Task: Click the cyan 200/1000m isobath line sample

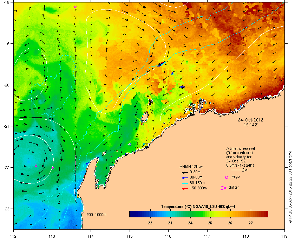Action: 94,218
